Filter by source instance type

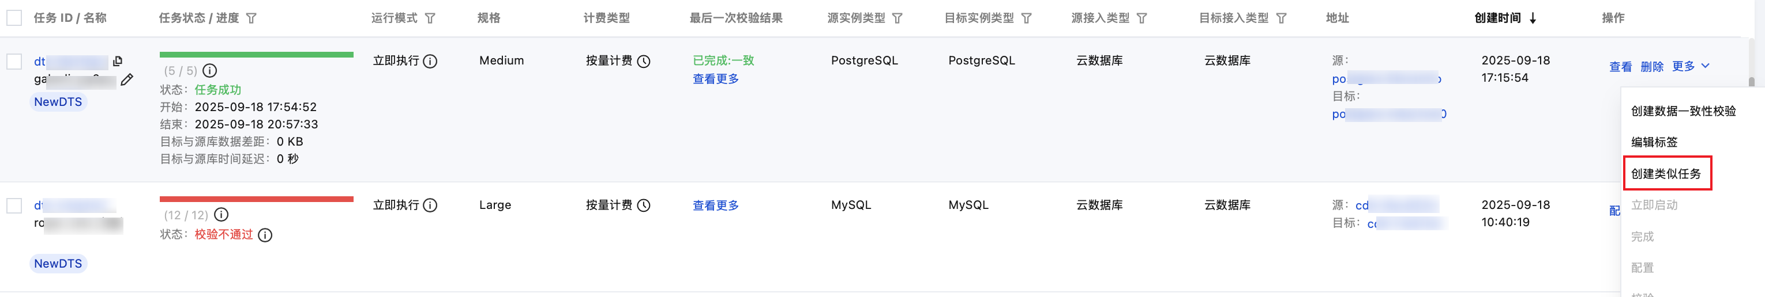coord(897,18)
